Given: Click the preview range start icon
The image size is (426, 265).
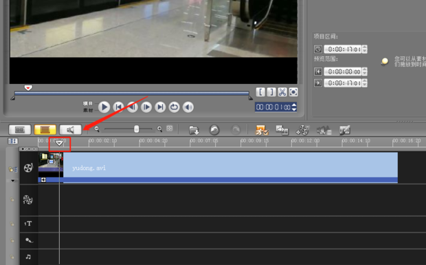Looking at the screenshot, I should point(318,72).
